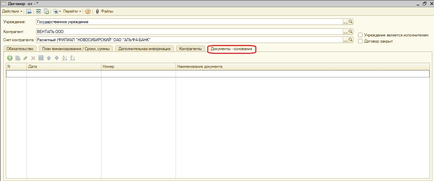This screenshot has width=434, height=181.
Task: Click the copy row icon in table toolbar
Action: tap(18, 58)
